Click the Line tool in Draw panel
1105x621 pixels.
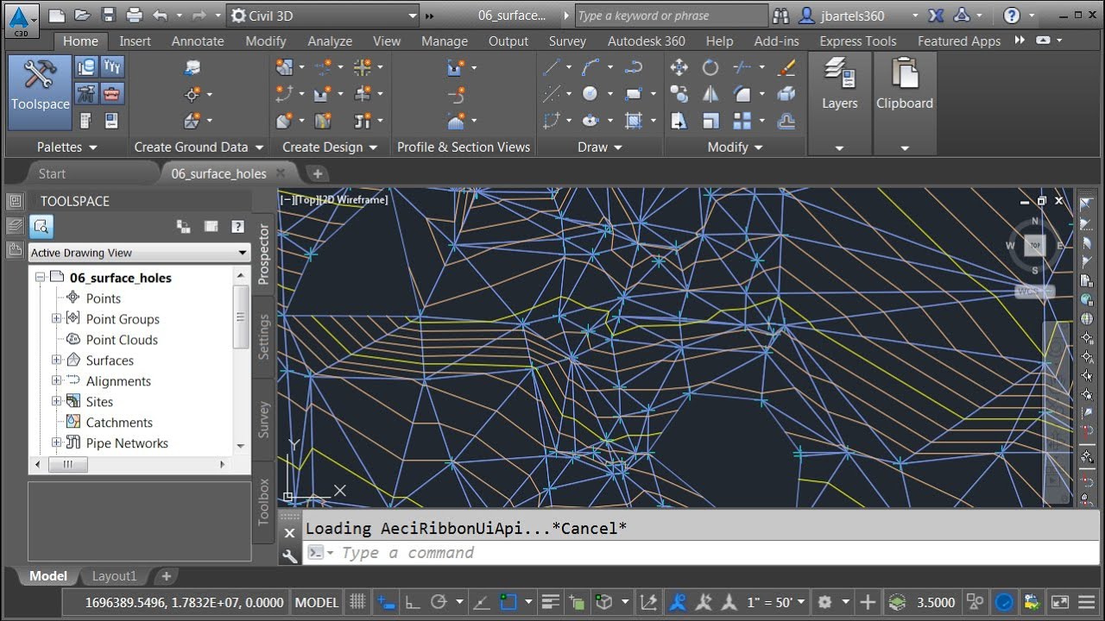point(552,67)
